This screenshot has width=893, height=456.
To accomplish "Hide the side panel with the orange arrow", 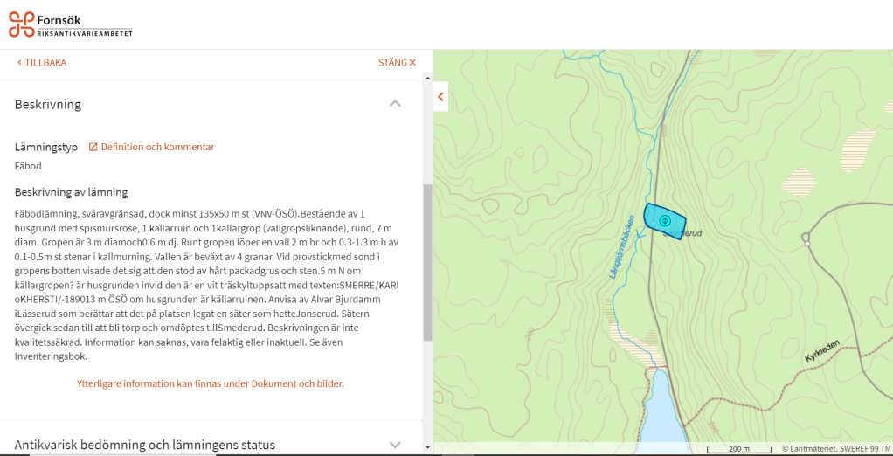I will (440, 97).
